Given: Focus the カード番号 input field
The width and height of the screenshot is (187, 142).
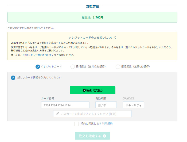Looking at the screenshot, I should [x=65, y=105].
